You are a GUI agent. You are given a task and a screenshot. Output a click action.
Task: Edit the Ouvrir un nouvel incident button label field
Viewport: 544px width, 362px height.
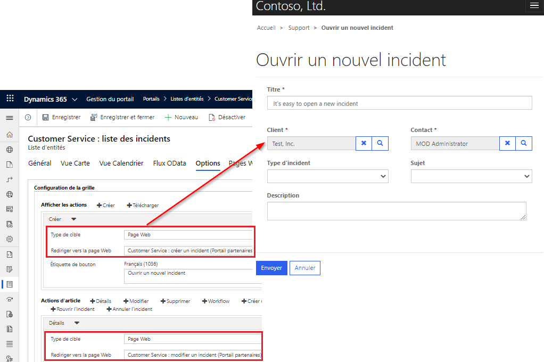(x=193, y=276)
